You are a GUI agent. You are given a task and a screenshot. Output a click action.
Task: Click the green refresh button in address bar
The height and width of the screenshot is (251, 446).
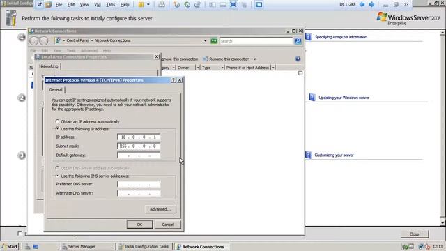tap(214, 41)
